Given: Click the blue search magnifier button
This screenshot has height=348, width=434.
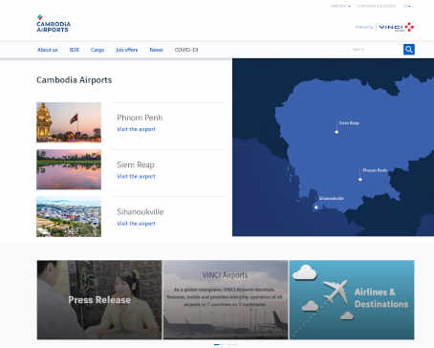Looking at the screenshot, I should click(409, 50).
